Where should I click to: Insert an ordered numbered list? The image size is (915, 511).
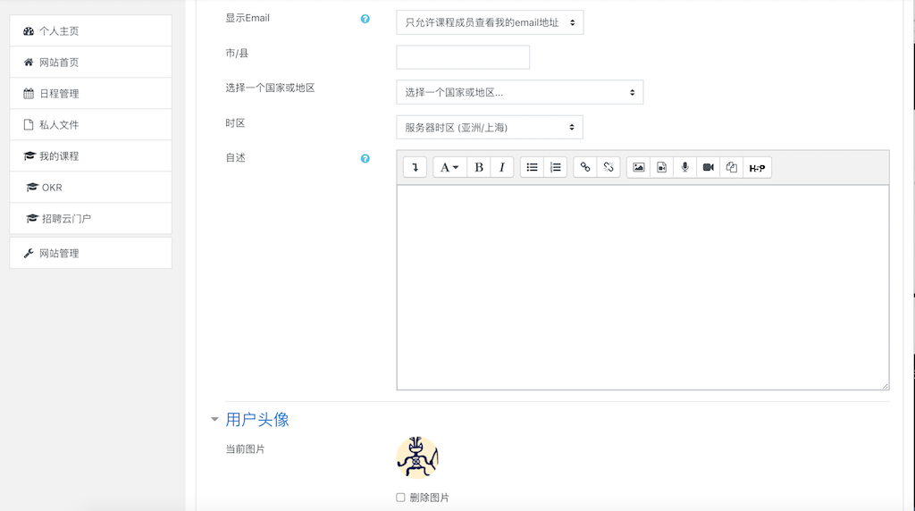pyautogui.click(x=556, y=167)
